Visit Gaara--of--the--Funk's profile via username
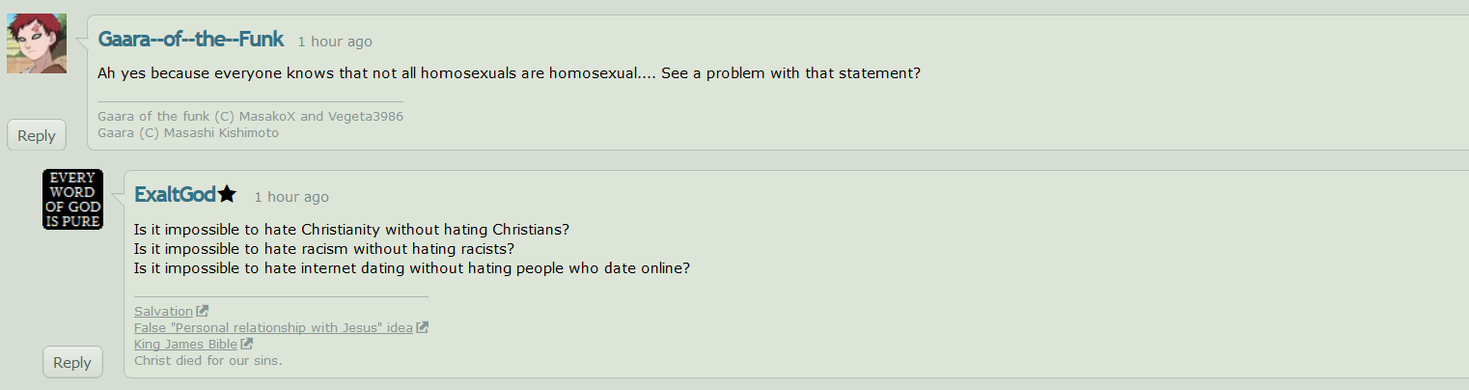The image size is (1469, 390). pos(191,40)
